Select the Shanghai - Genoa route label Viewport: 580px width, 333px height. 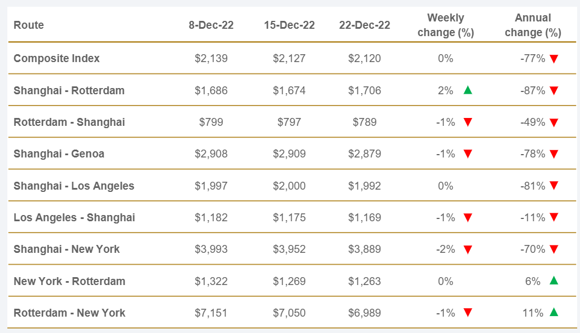click(x=59, y=154)
